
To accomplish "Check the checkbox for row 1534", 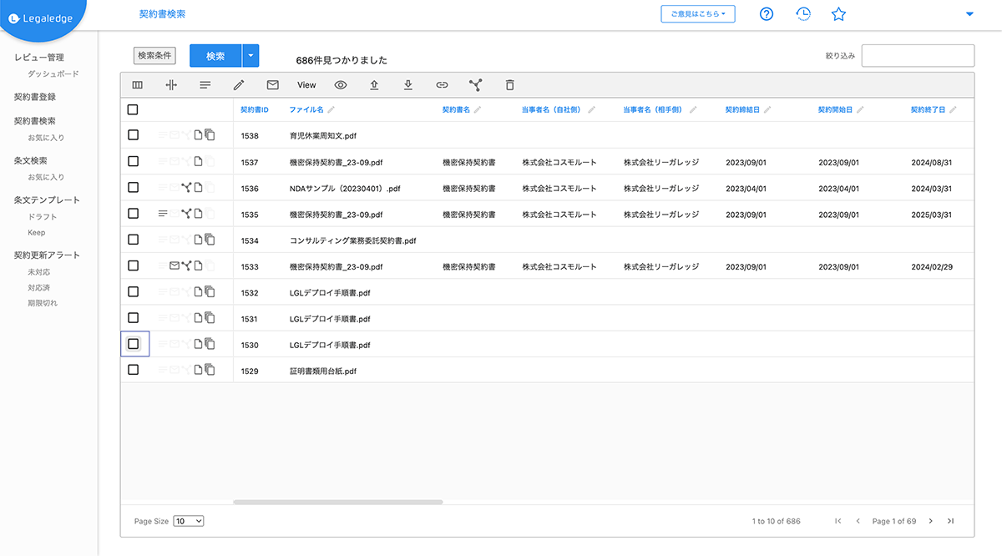I will tap(133, 240).
